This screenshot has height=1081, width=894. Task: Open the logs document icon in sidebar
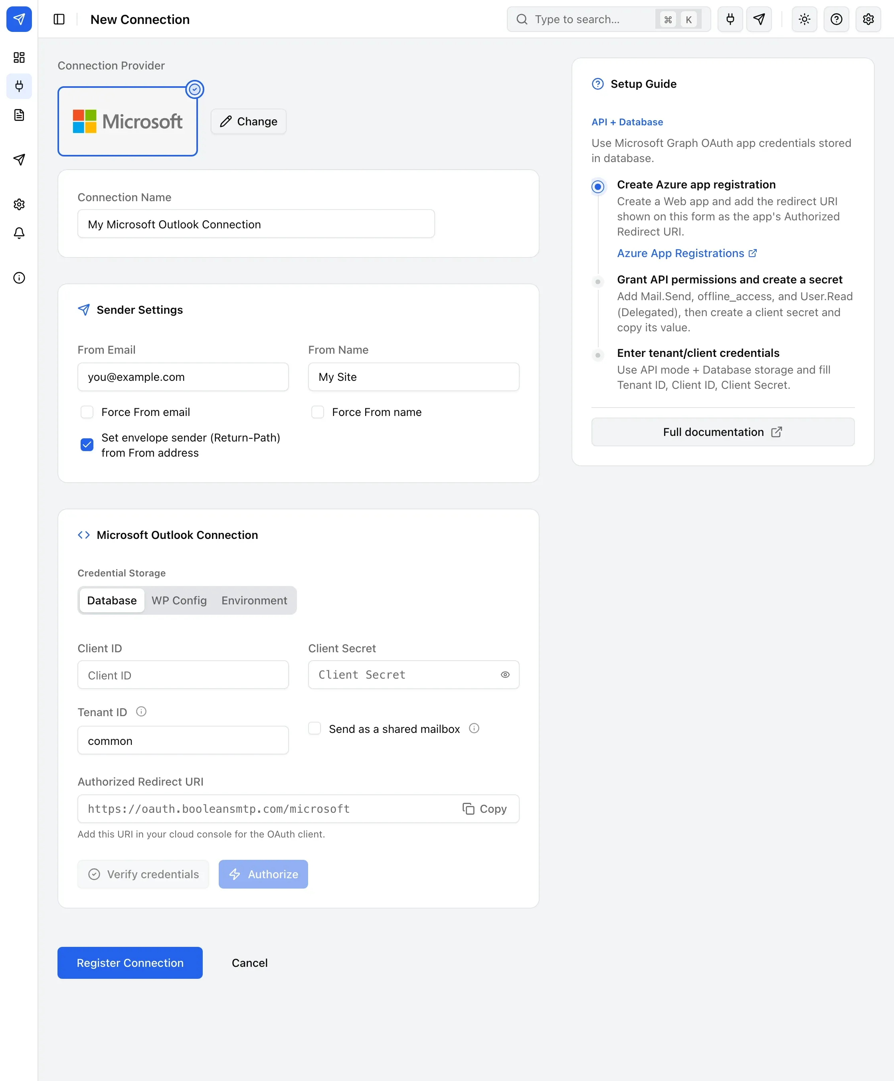click(19, 115)
